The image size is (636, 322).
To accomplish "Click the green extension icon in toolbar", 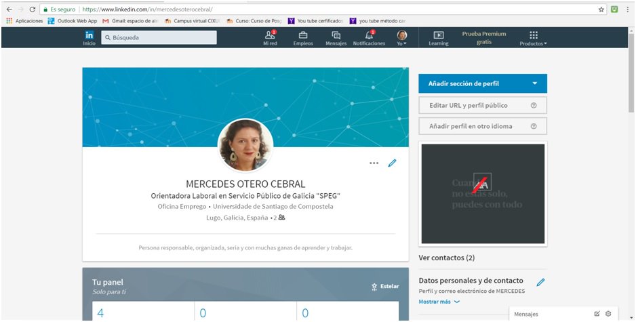I will pyautogui.click(x=614, y=9).
